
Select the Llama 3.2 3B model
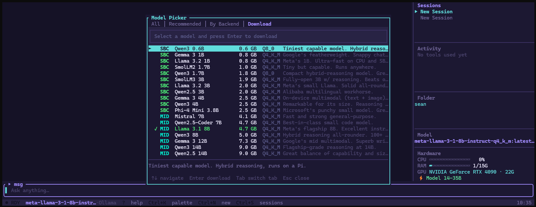[x=268, y=86]
